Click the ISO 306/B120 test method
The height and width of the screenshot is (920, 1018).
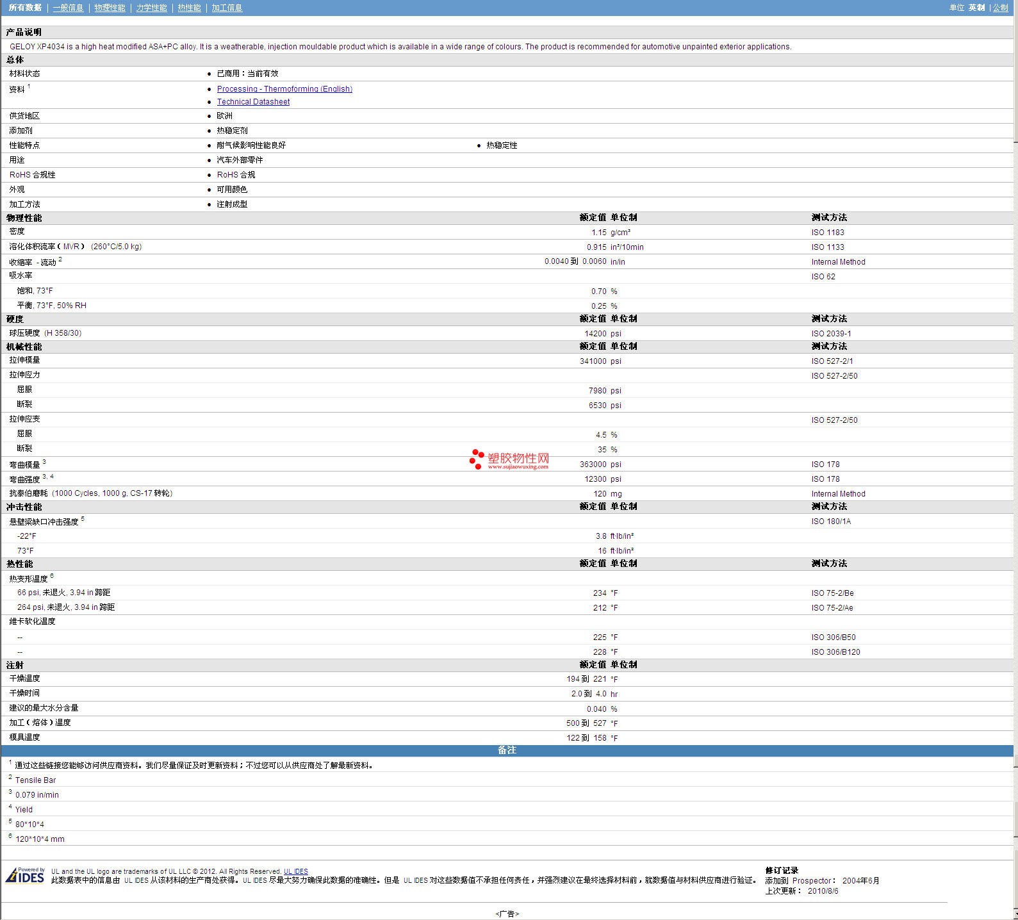[835, 652]
